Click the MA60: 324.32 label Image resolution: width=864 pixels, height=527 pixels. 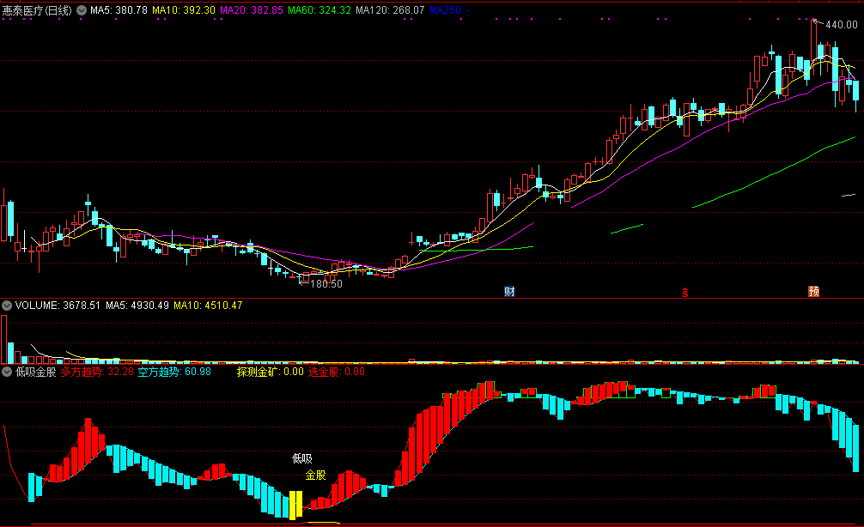click(x=319, y=10)
